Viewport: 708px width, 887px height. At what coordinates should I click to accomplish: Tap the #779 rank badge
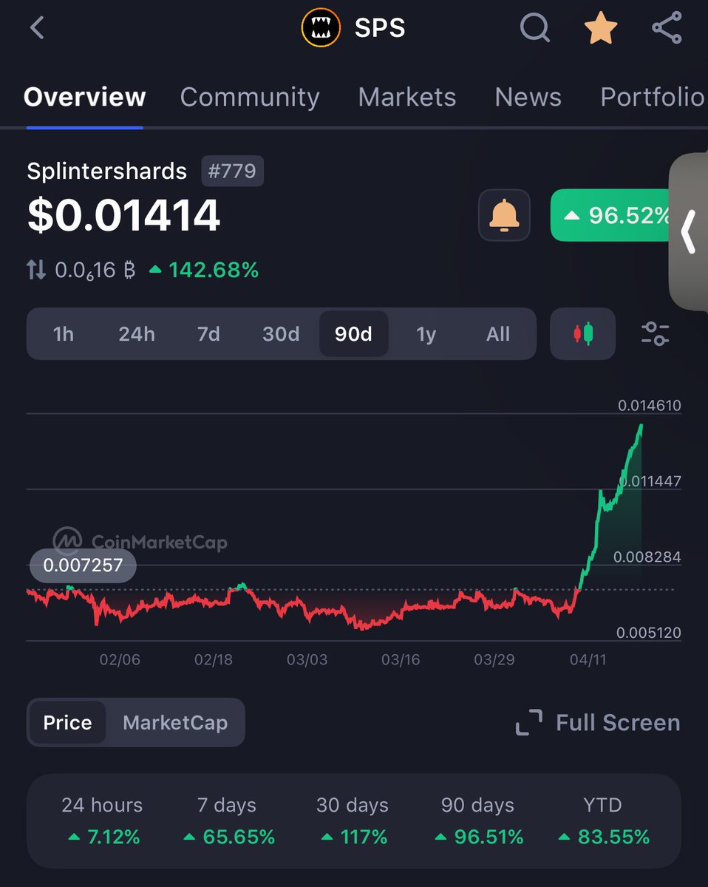pyautogui.click(x=232, y=171)
